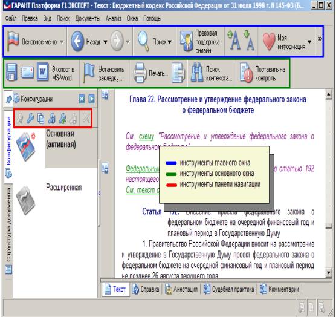Click document scrollbar down arrow
The image size is (336, 317).
click(x=329, y=272)
